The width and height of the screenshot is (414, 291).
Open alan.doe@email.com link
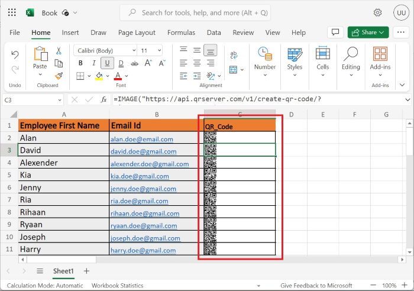142,139
